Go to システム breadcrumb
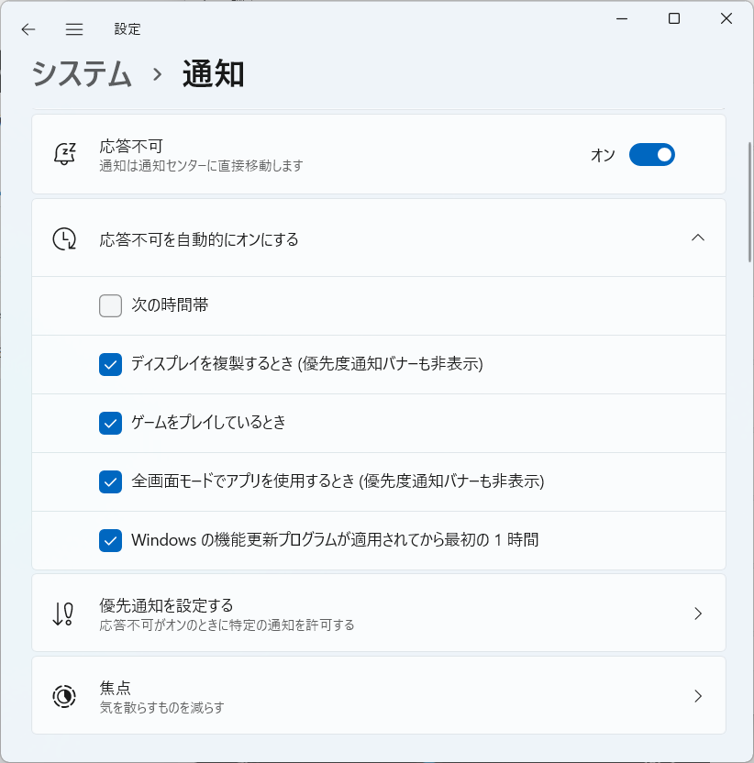Viewport: 754px width, 763px height. click(82, 74)
